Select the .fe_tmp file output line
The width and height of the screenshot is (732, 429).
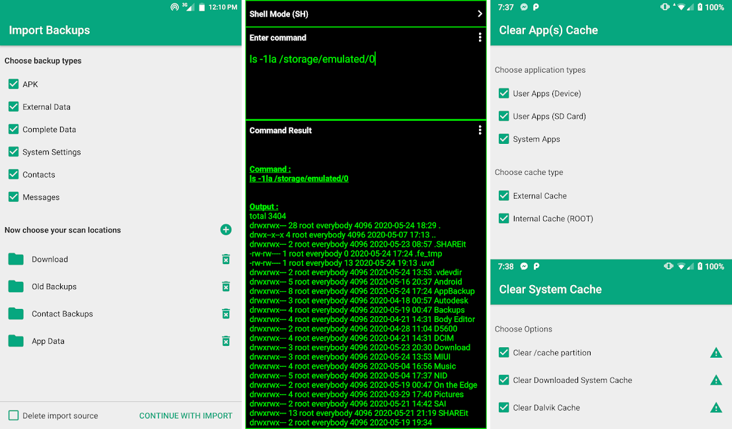346,253
